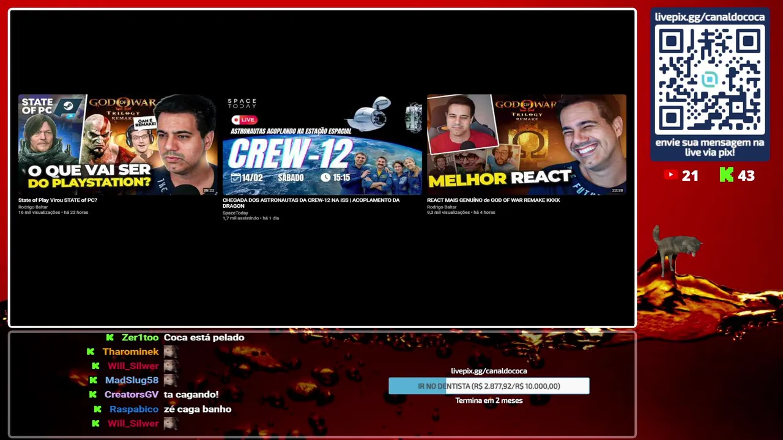
Task: Click the Kick viewer count icon
Action: 726,175
